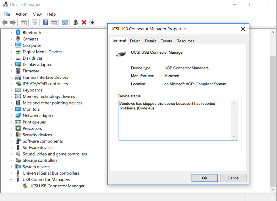
Task: Click the Help toolbar icon with question mark
Action: click(x=45, y=22)
